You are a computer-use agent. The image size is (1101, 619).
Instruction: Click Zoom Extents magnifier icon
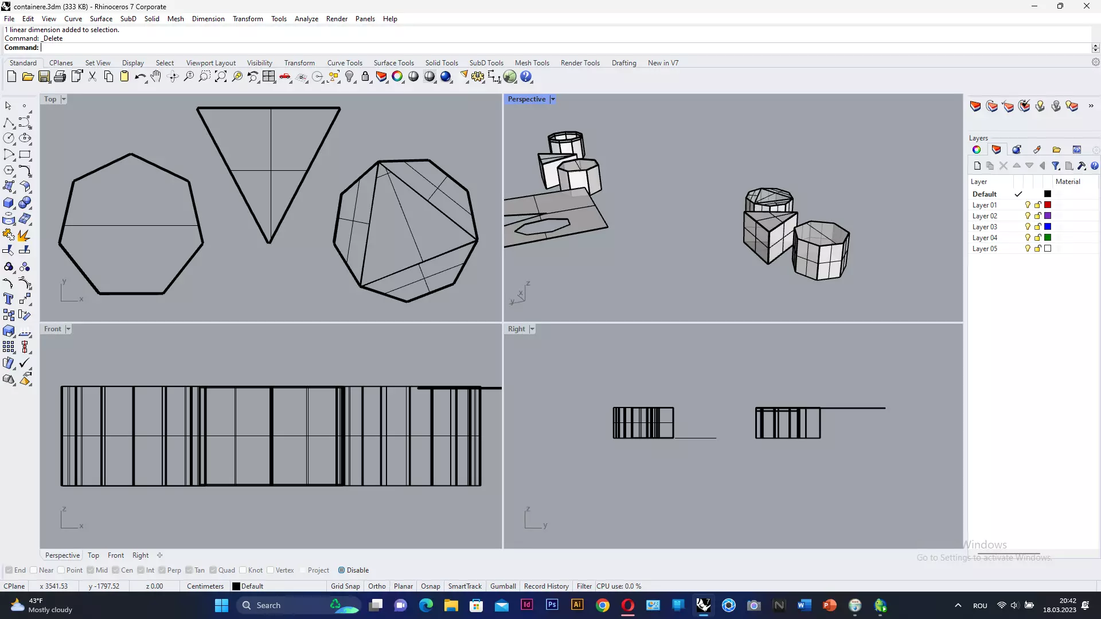coord(221,76)
